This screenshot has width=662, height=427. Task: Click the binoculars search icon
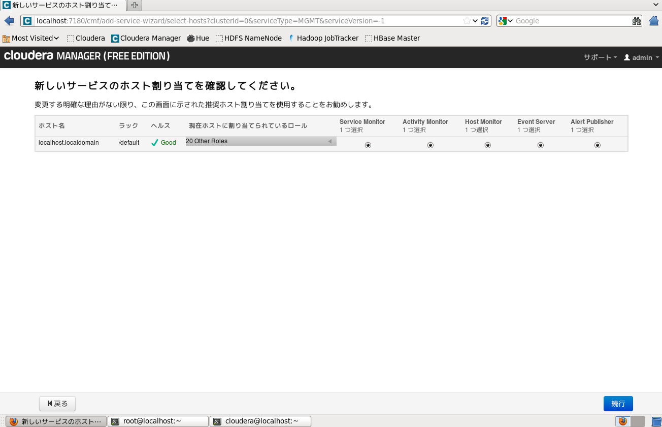tap(637, 21)
